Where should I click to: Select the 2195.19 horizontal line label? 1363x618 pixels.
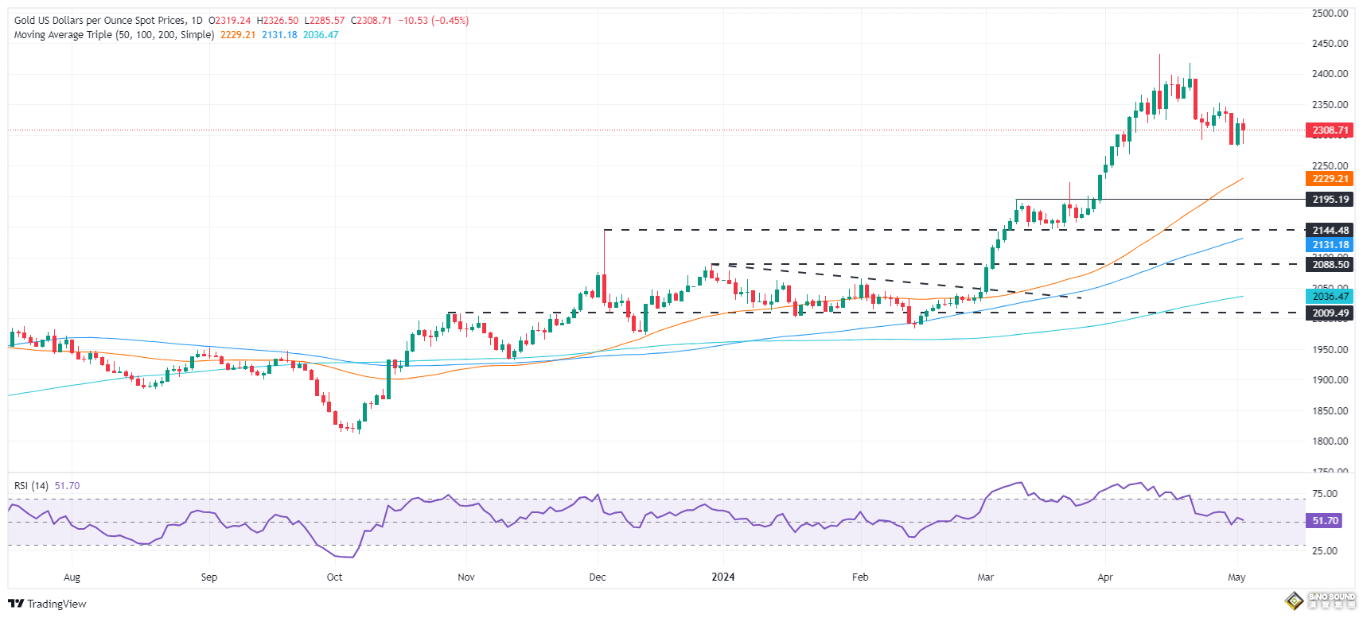click(1330, 200)
